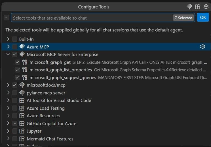Expand the Azure Resources group
211x147 pixels.
pos(8,116)
